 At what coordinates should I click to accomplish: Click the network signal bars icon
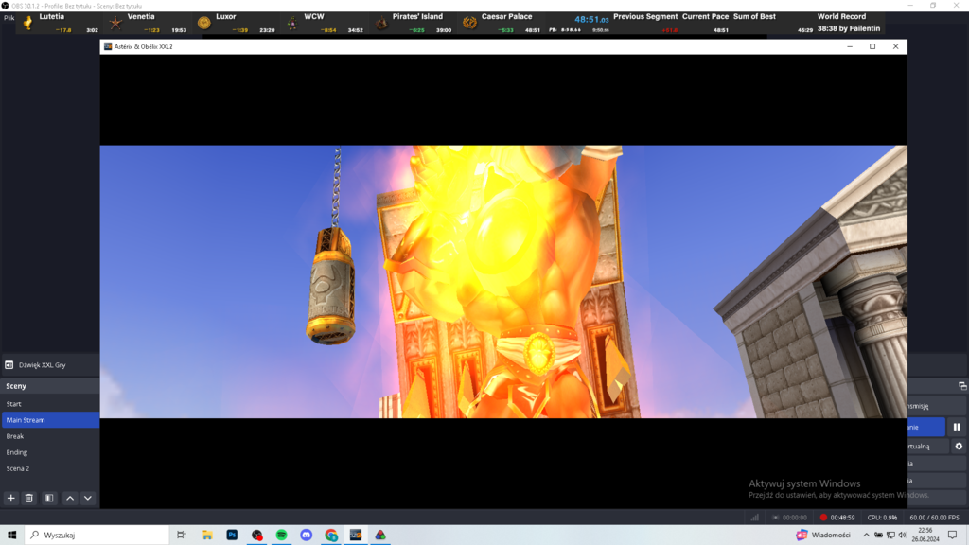click(754, 518)
